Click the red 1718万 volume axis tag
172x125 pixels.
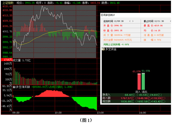tap(6, 60)
